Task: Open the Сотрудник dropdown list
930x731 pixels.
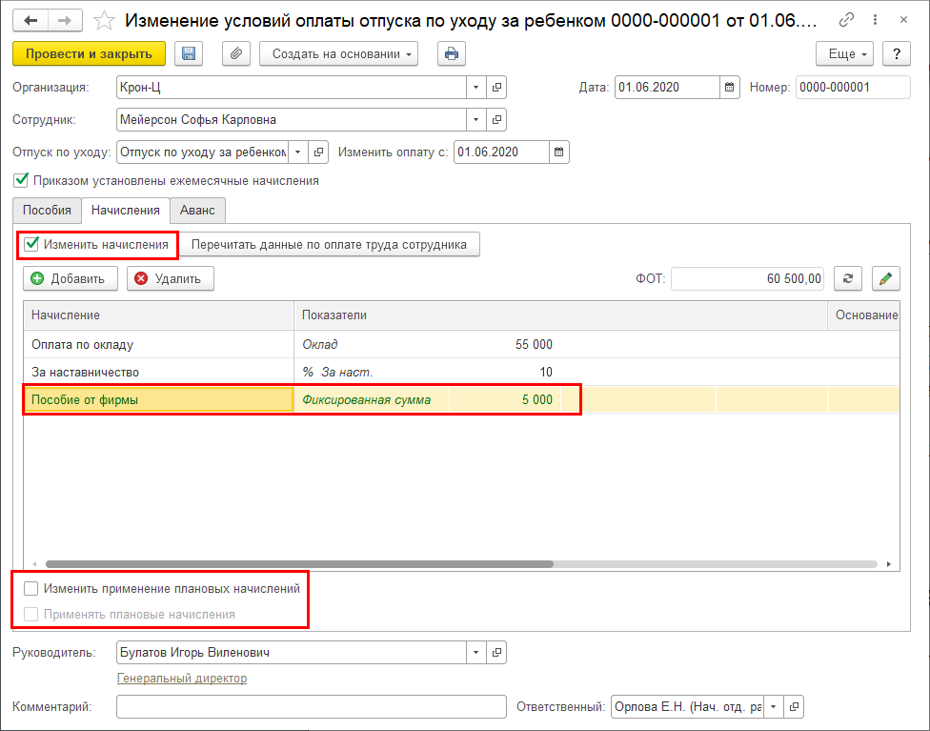Action: pos(476,120)
